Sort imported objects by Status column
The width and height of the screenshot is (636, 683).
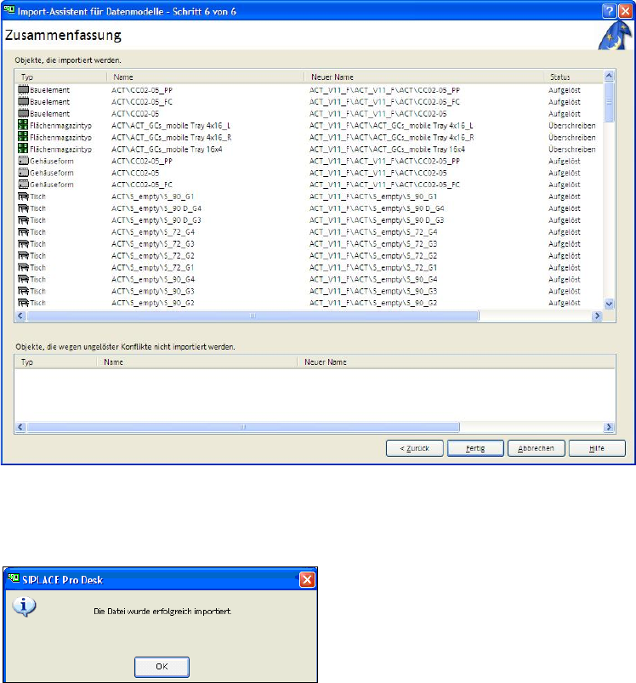point(574,77)
